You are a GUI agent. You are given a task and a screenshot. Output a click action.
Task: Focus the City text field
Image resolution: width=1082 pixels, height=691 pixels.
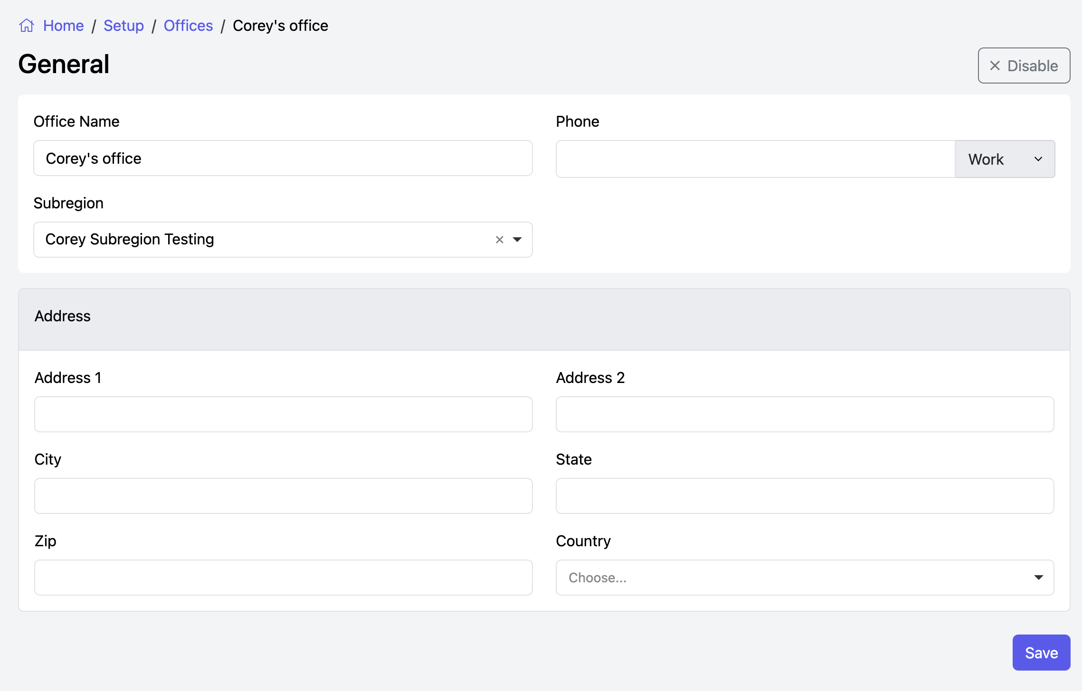tap(283, 496)
